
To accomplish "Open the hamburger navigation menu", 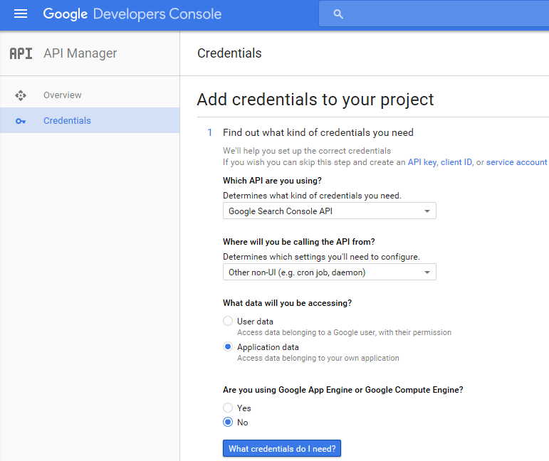I will click(x=21, y=14).
